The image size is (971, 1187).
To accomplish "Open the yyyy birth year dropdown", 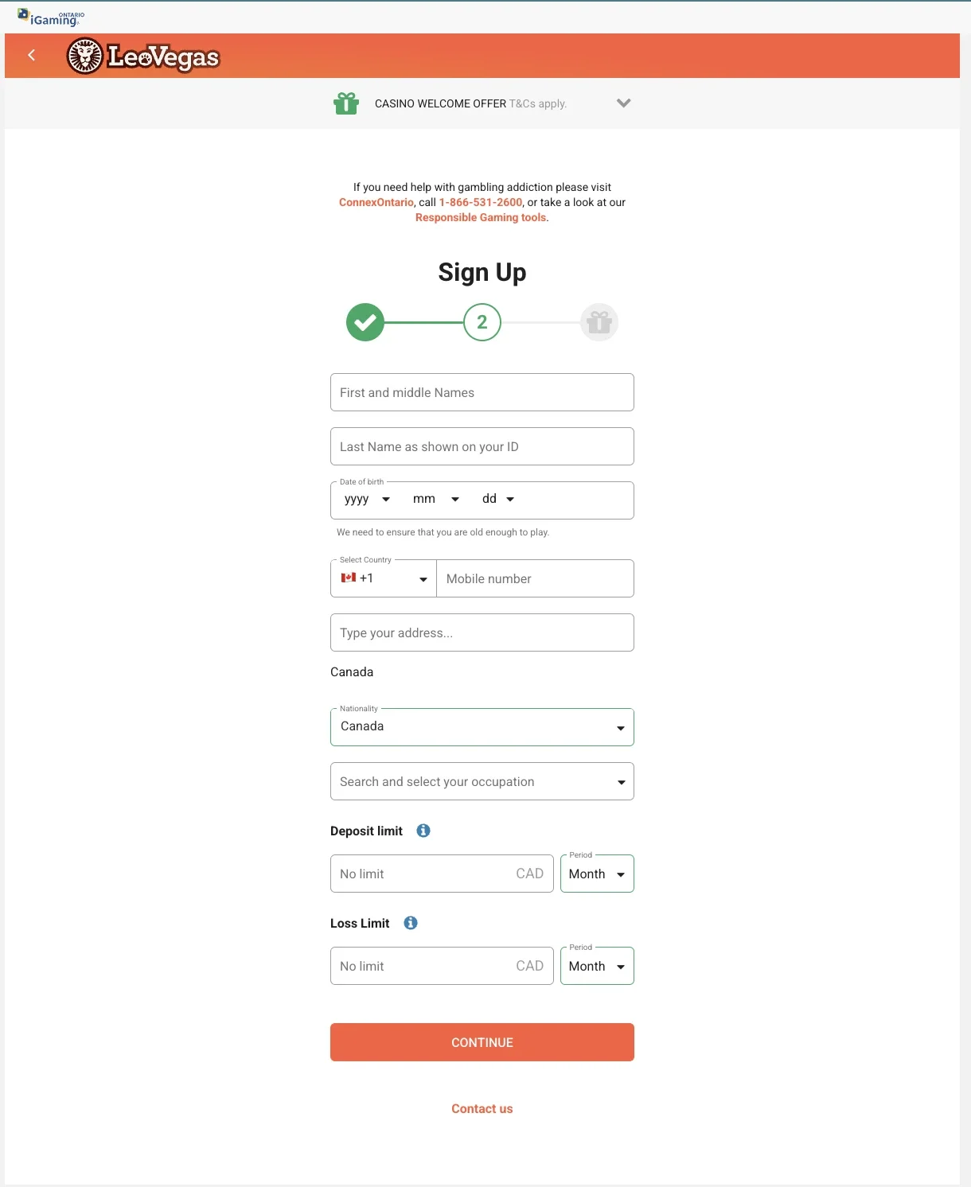I will [367, 500].
